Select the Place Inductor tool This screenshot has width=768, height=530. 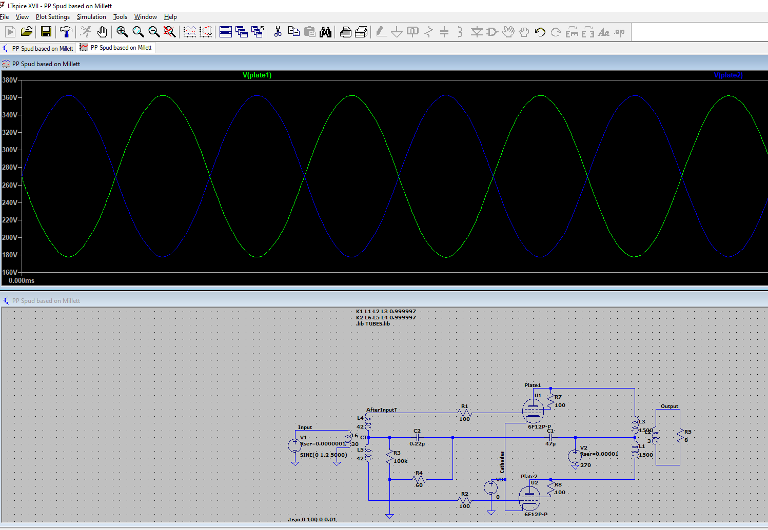click(x=460, y=32)
